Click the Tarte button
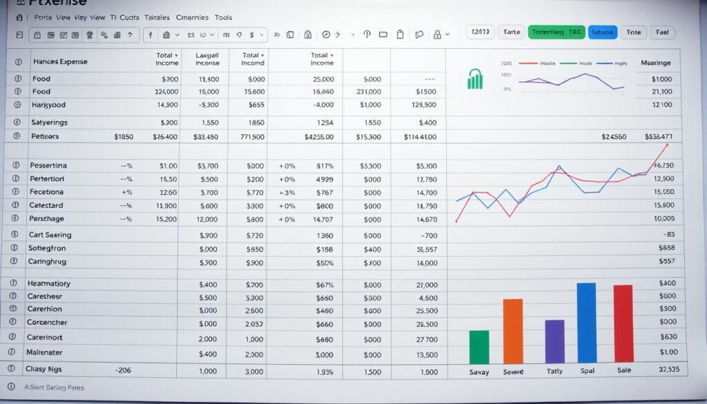Viewport: 707px width, 404px height. 512,32
